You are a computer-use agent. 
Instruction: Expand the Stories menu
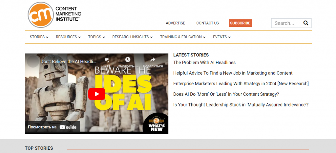(39, 37)
